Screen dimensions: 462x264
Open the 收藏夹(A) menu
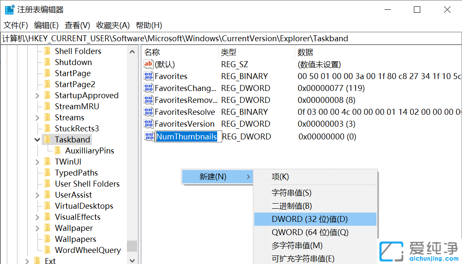113,25
